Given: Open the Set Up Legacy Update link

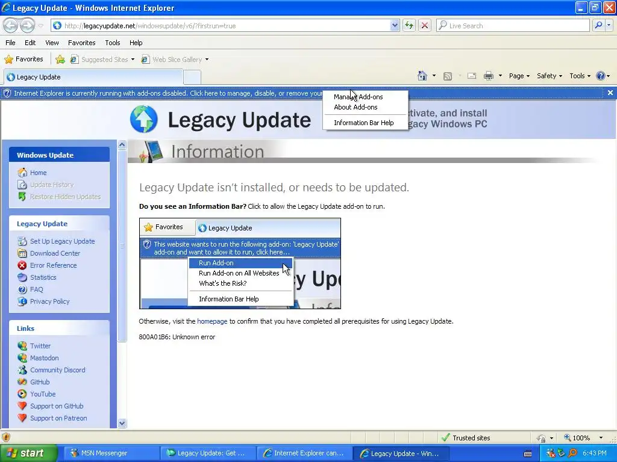Looking at the screenshot, I should 63,241.
